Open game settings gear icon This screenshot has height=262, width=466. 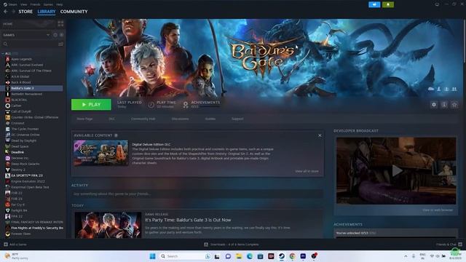(434, 105)
